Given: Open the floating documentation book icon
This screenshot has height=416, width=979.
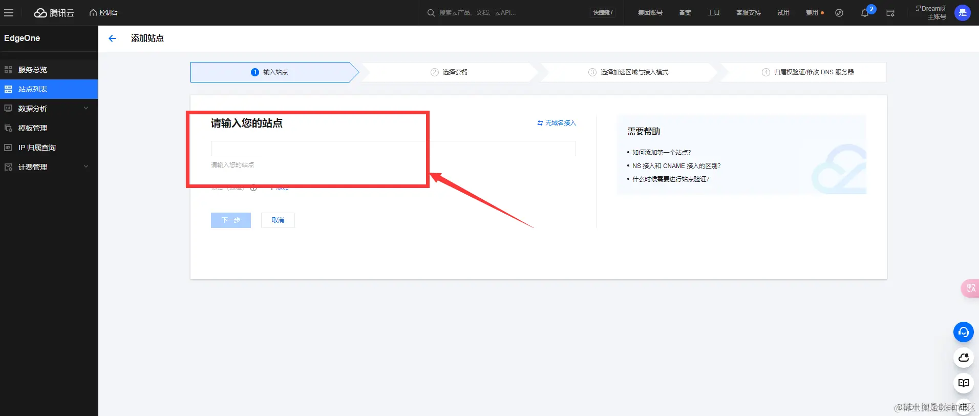Looking at the screenshot, I should 963,383.
